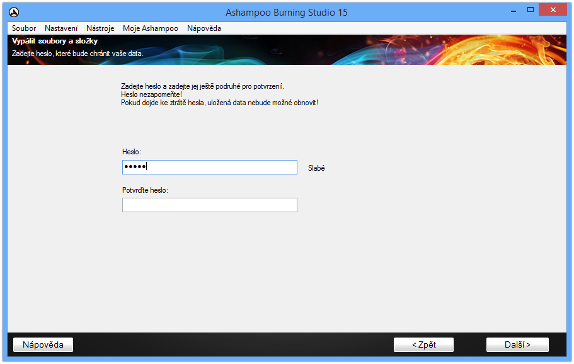The height and width of the screenshot is (364, 574).
Task: Maximize the Burning Studio window
Action: tap(530, 10)
